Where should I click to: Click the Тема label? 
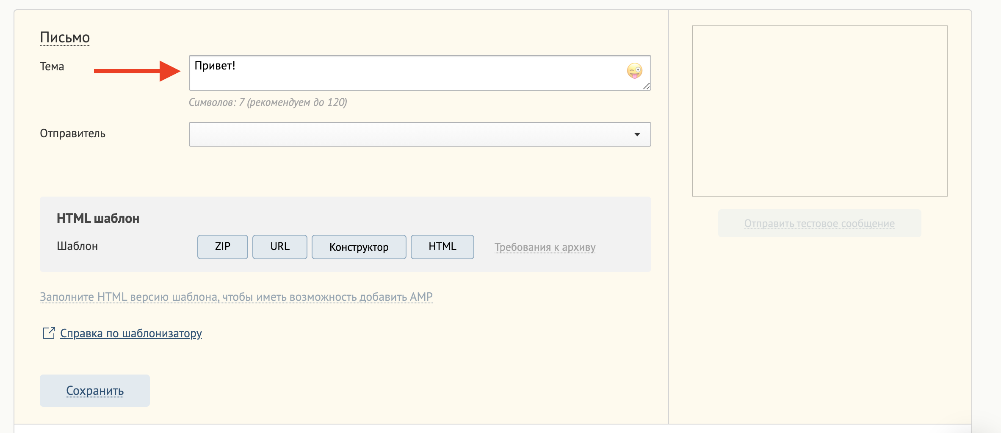pyautogui.click(x=52, y=67)
